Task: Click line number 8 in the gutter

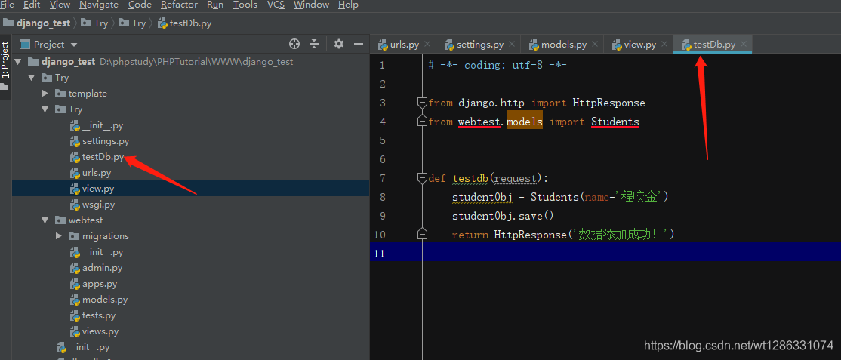Action: (x=382, y=197)
